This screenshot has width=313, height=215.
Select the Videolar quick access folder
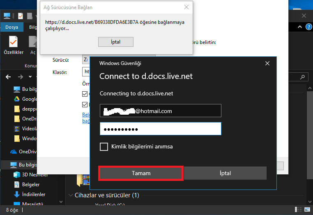[25, 129]
